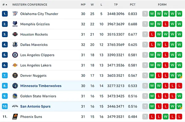Click the rank 8 position badge
The image size is (185, 122).
(x=5, y=86)
